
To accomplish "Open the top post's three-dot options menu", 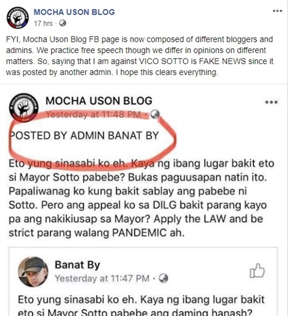I will point(277,11).
